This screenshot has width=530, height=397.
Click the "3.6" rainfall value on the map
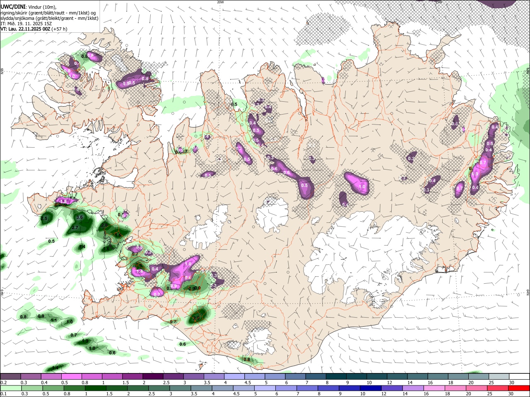tap(80, 217)
